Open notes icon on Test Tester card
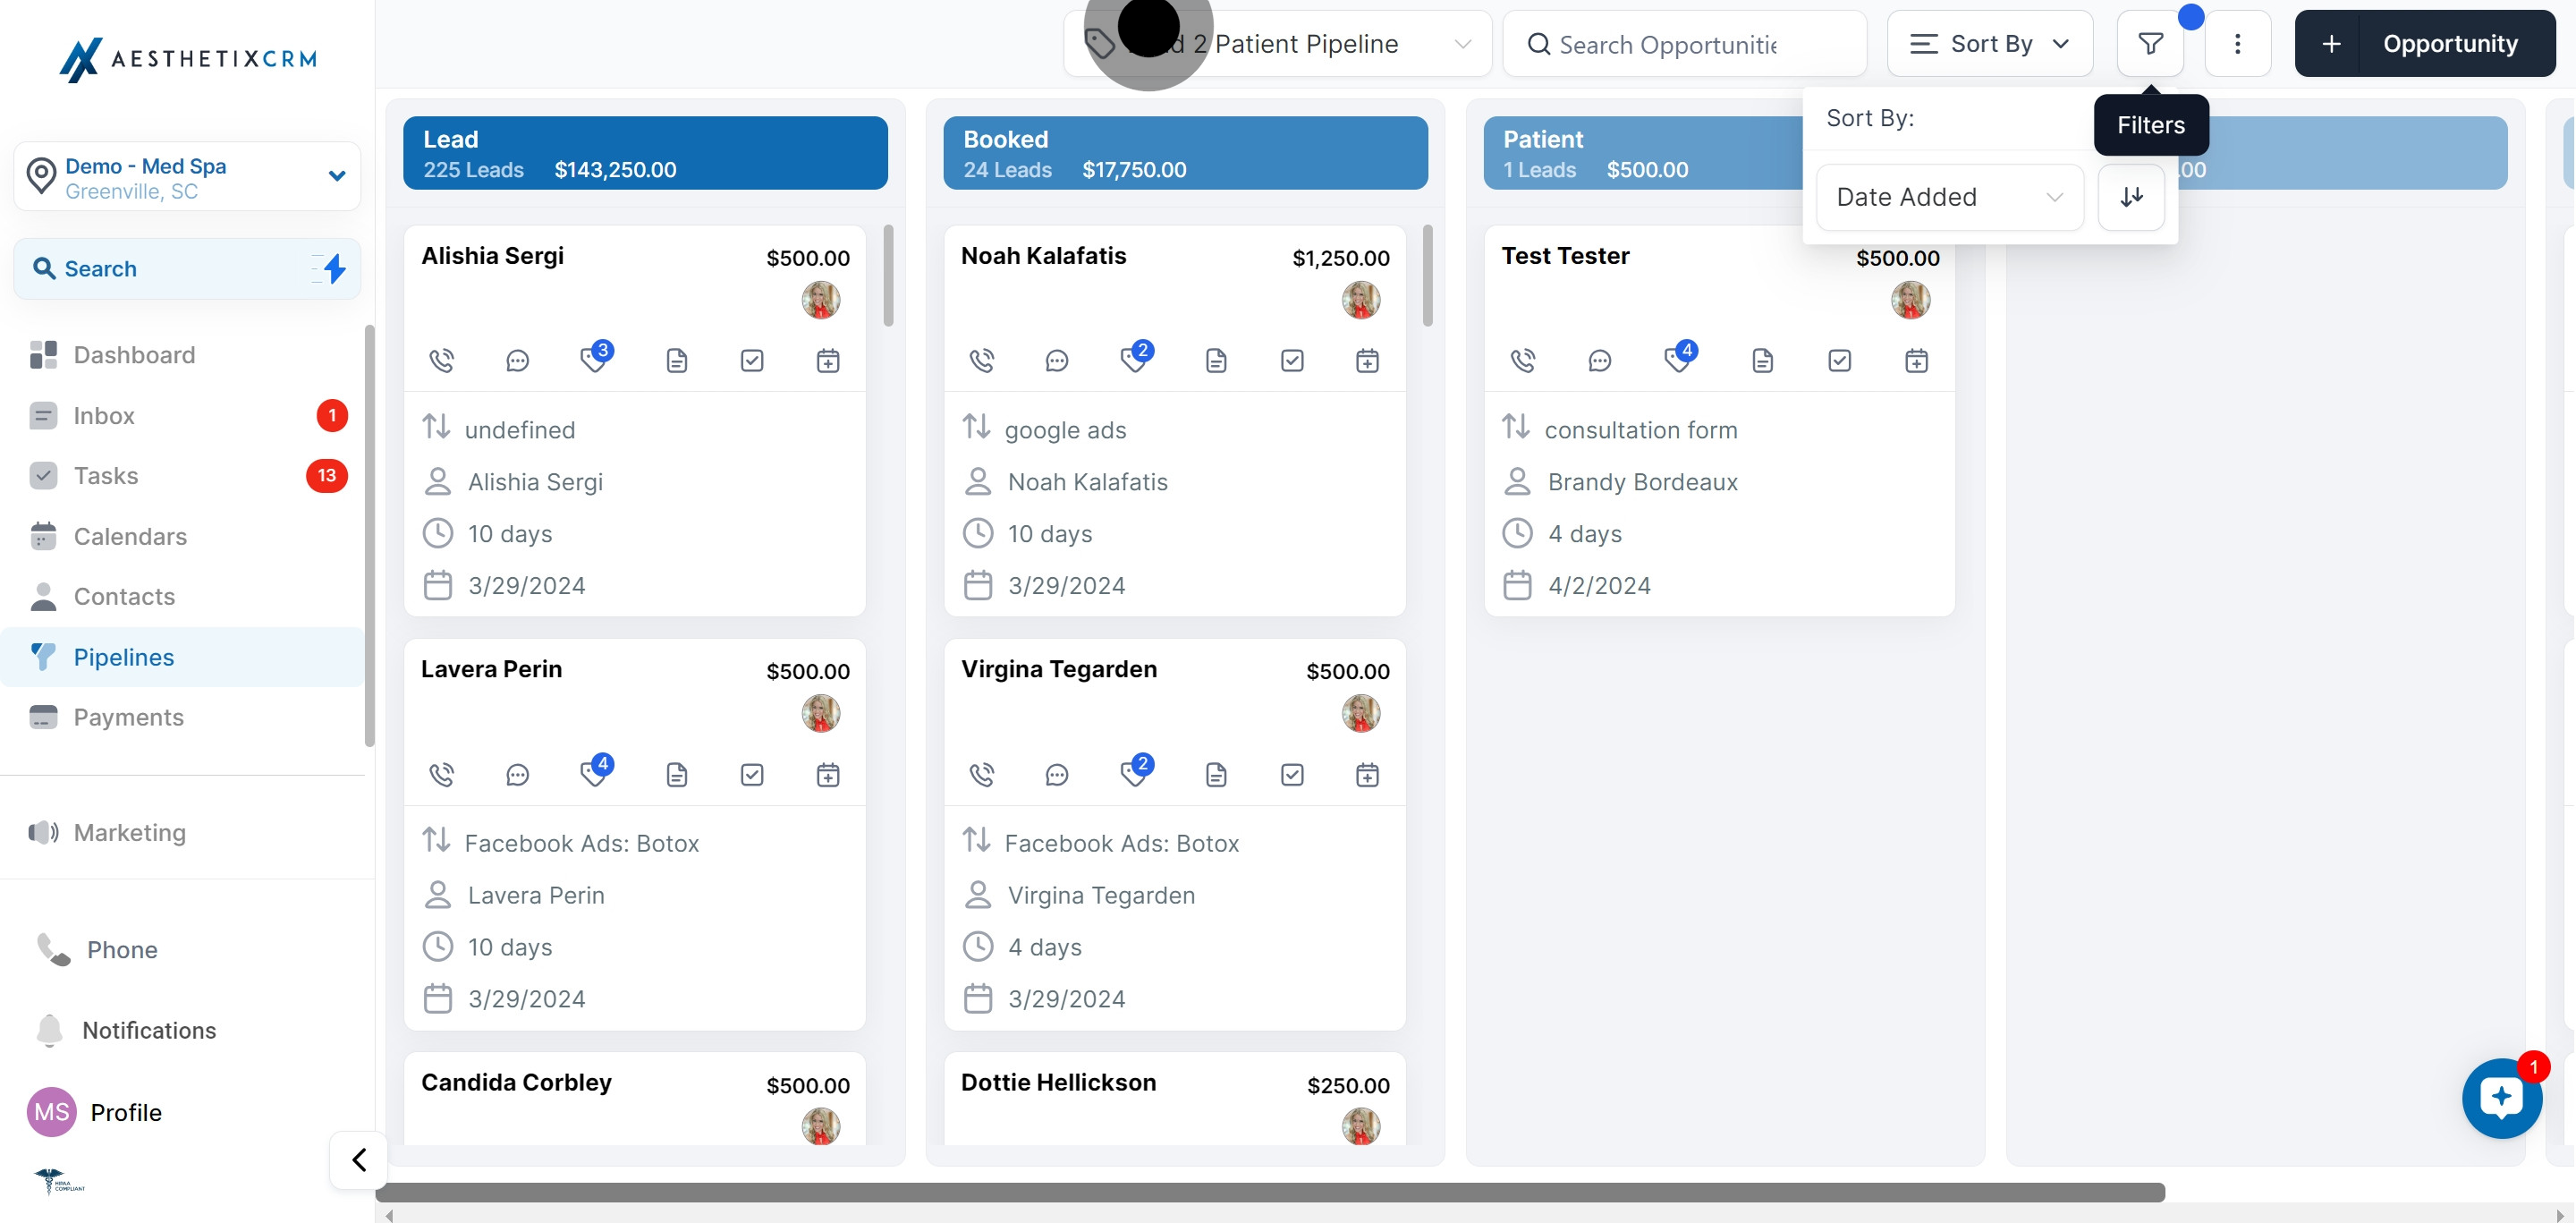This screenshot has height=1223, width=2576. pos(1762,360)
